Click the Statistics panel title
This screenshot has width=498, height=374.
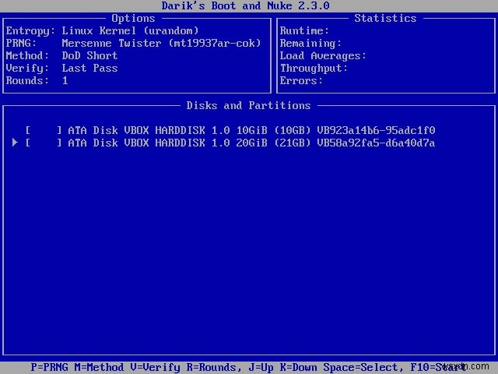point(385,19)
